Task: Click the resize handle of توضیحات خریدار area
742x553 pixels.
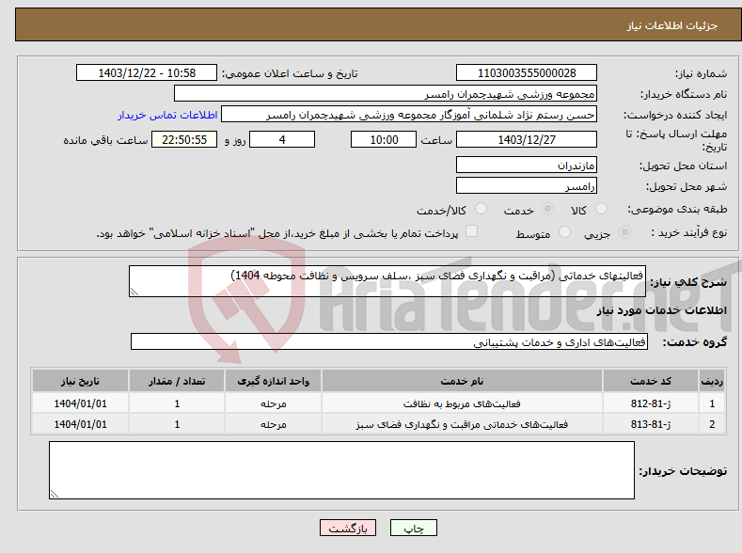Action: coord(54,494)
